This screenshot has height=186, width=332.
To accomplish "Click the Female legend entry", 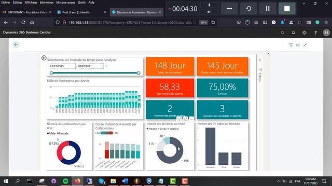I will point(63,133).
